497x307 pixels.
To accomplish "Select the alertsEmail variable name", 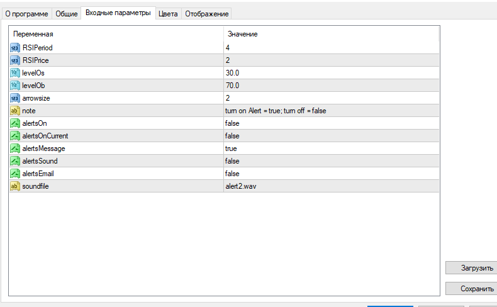I will (38, 174).
